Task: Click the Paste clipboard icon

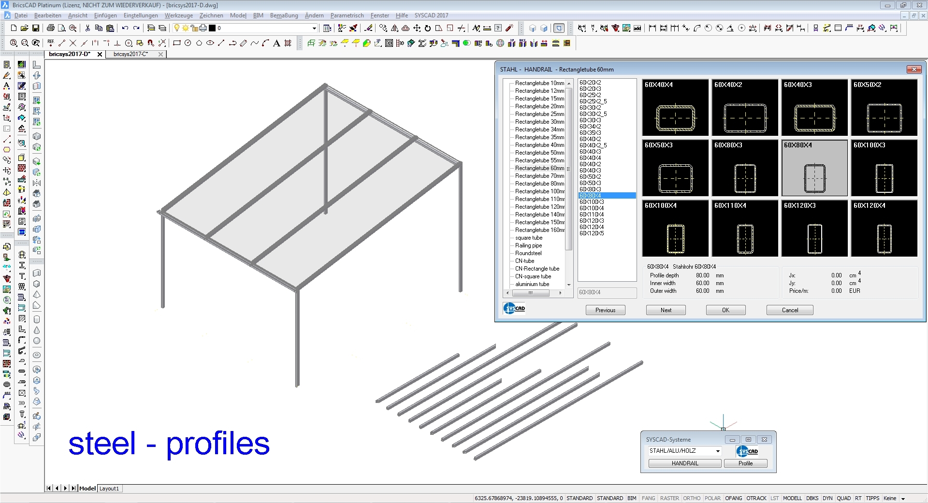Action: [x=110, y=28]
